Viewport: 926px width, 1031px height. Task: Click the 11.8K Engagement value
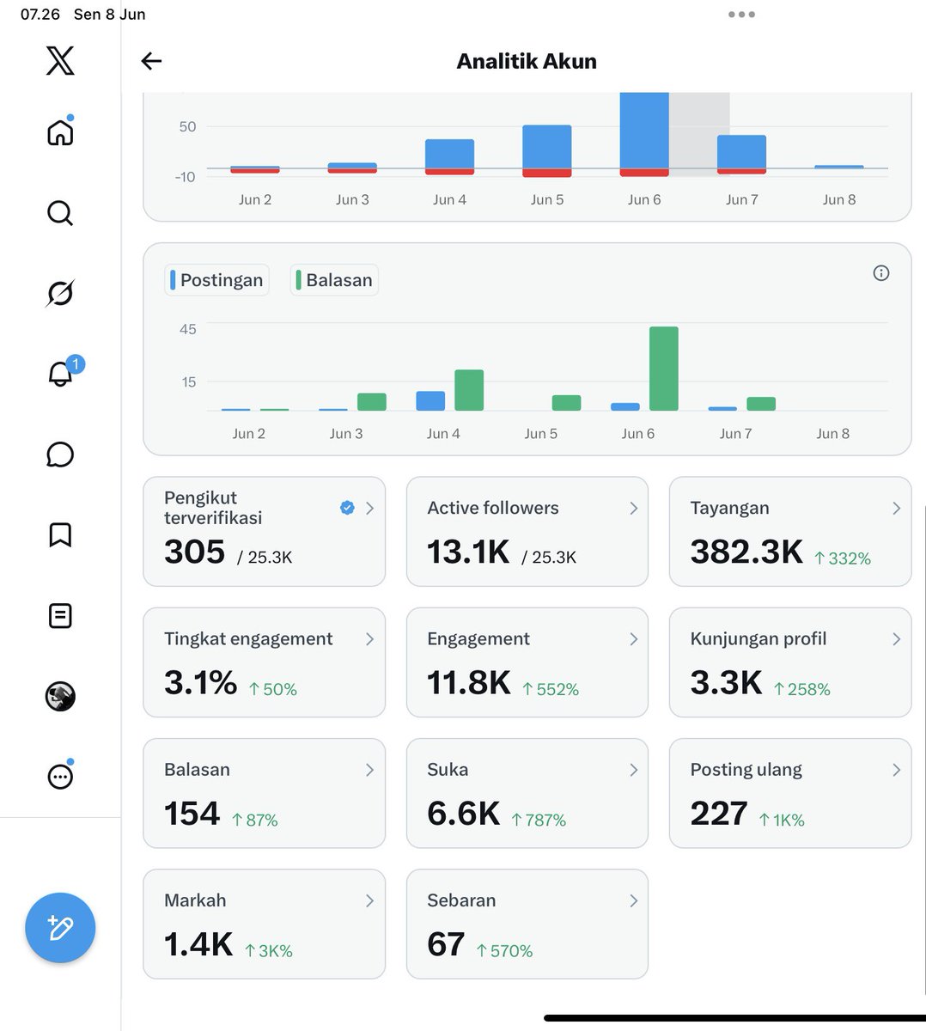469,683
